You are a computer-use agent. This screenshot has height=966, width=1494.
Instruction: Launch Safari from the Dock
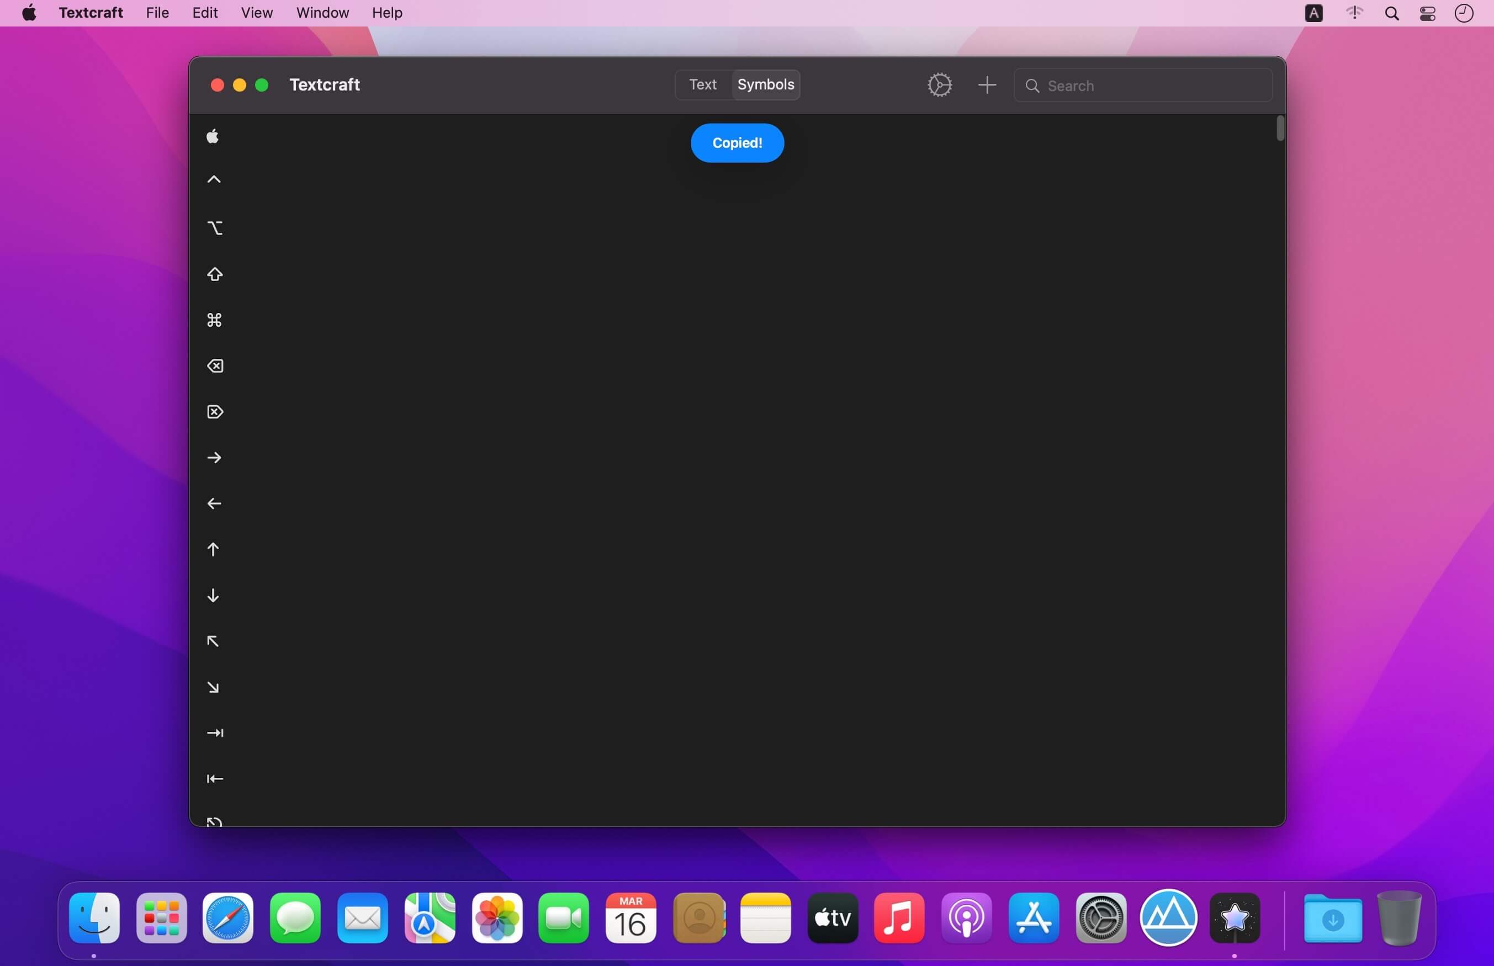click(x=229, y=919)
